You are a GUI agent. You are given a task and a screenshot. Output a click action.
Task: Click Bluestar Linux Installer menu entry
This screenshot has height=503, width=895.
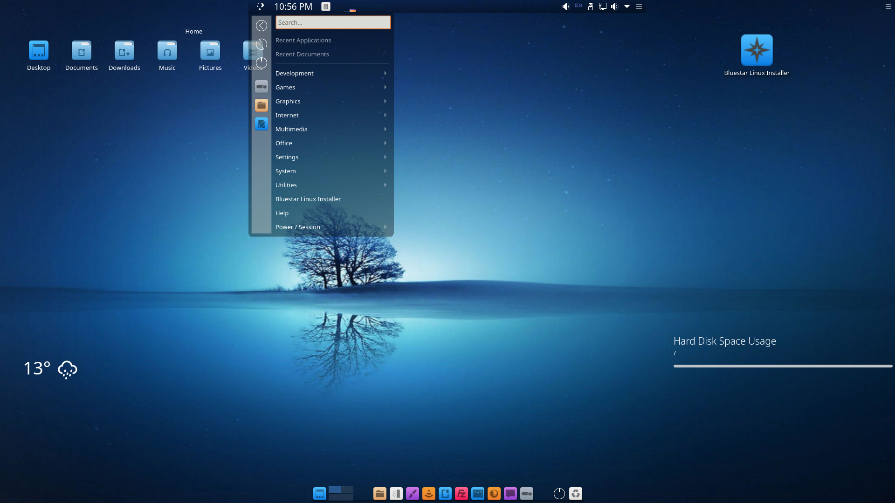pos(331,199)
